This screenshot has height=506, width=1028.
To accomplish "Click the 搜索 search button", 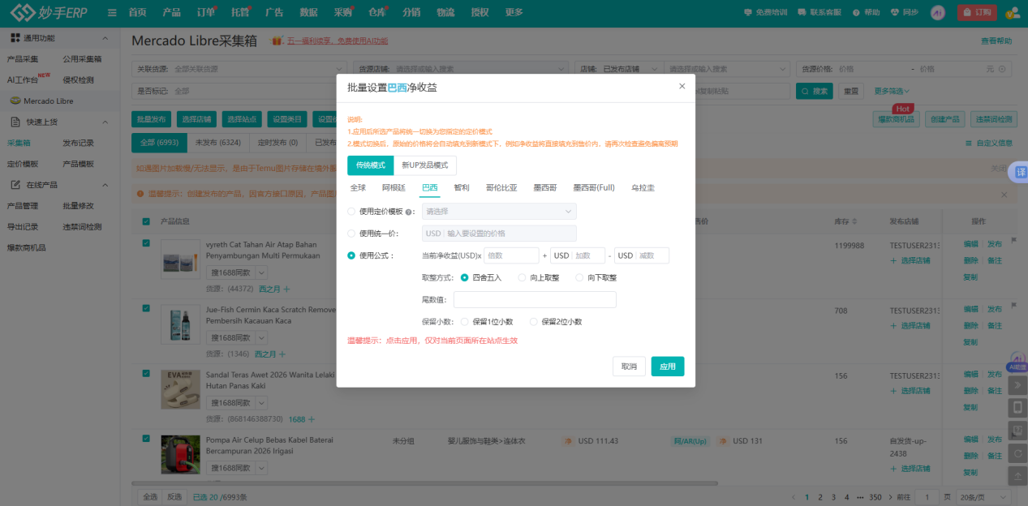I will 815,91.
